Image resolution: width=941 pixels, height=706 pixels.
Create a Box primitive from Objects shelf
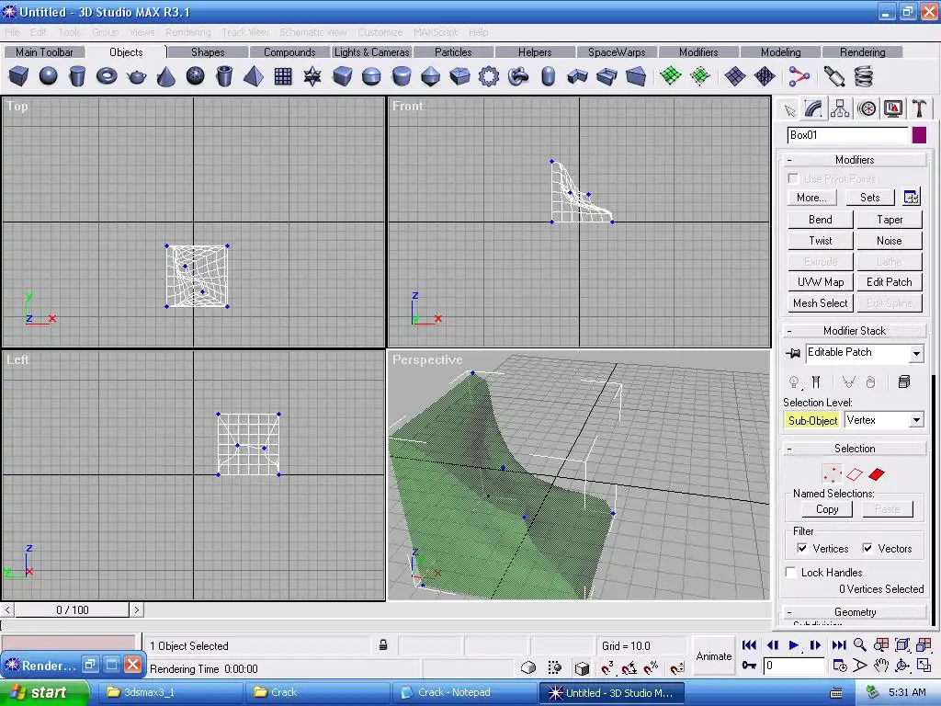[18, 76]
